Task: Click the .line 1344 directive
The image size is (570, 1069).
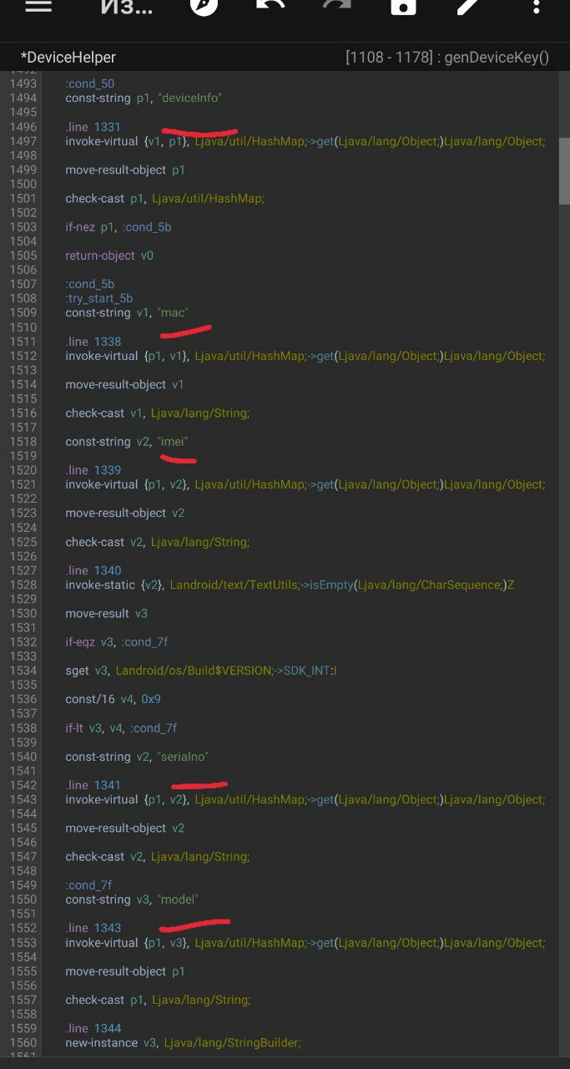Action: pos(93,1028)
